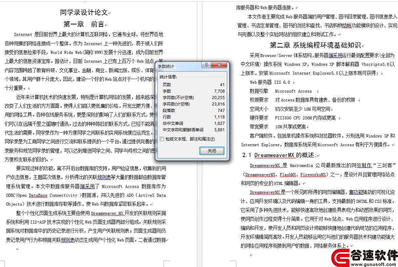This screenshot has width=398, height=267.
Task: Select the 字数 value 7,708
Action: 219,91
